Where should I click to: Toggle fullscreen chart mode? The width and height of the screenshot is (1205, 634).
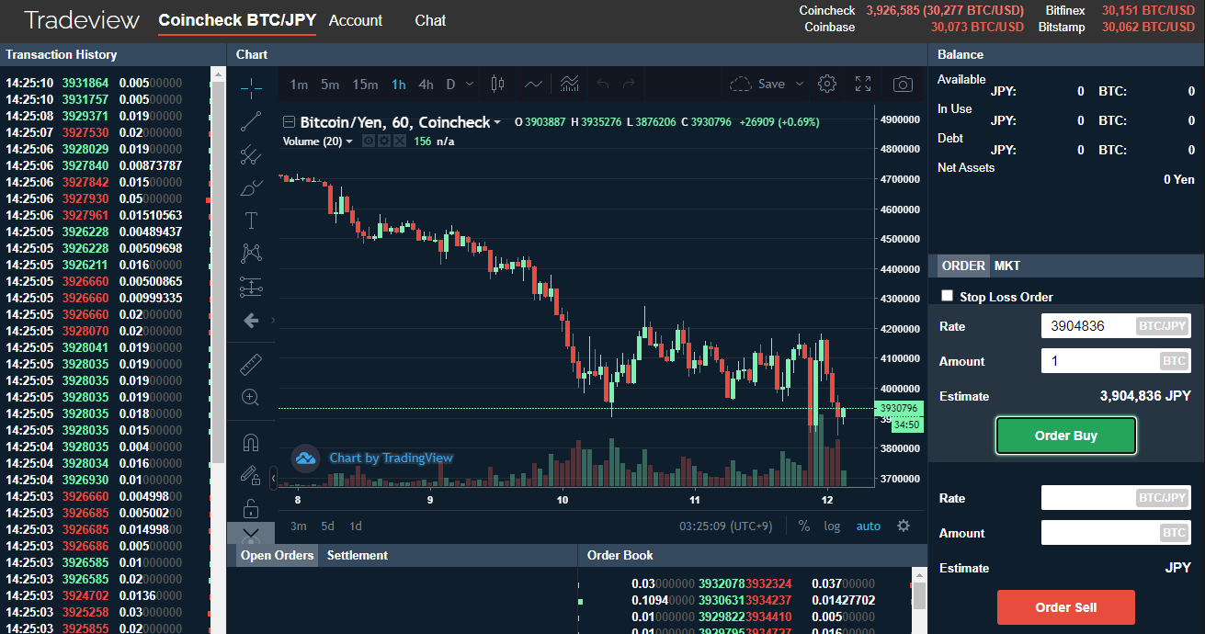pos(863,84)
